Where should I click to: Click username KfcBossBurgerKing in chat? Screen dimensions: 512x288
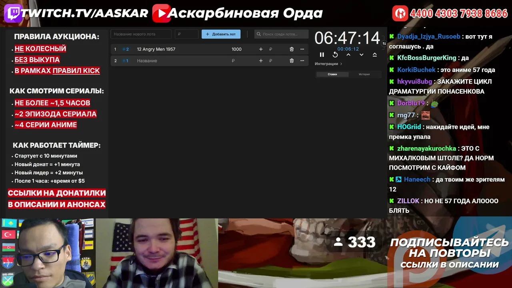[427, 58]
